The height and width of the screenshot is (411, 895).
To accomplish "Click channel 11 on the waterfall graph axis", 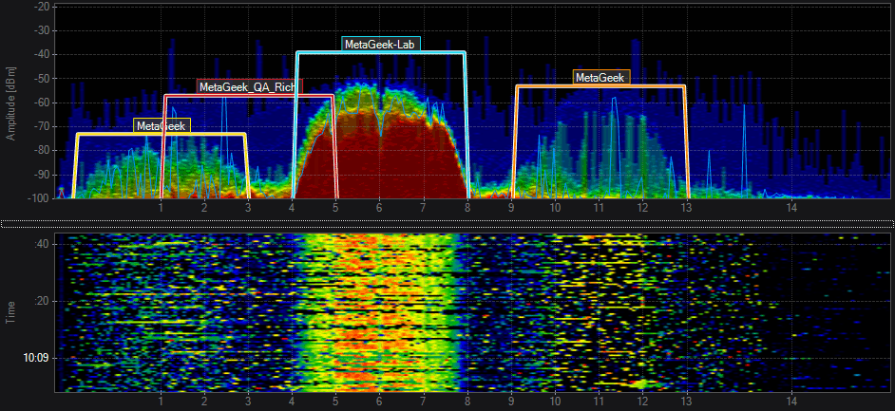I will click(599, 402).
